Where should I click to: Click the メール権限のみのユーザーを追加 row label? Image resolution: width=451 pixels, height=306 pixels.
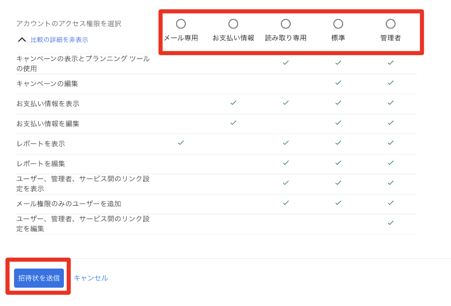click(x=69, y=204)
